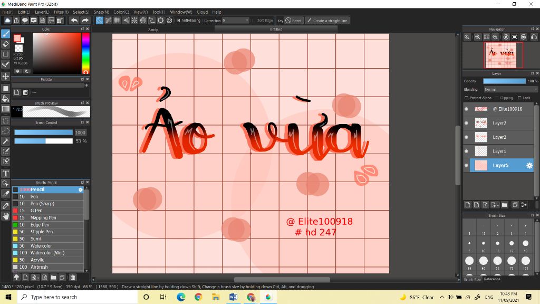This screenshot has height=304, width=540.
Task: Select the Gradient tool
Action: pyautogui.click(x=5, y=109)
